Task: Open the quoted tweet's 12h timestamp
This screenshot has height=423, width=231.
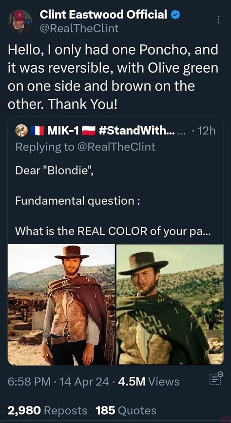Action: click(x=207, y=131)
